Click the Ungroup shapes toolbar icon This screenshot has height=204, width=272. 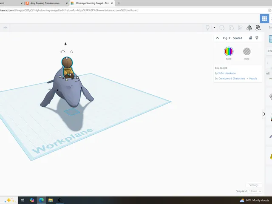[x=231, y=28]
